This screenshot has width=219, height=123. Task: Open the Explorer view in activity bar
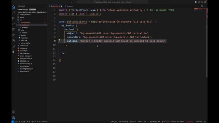(x=13, y=7)
